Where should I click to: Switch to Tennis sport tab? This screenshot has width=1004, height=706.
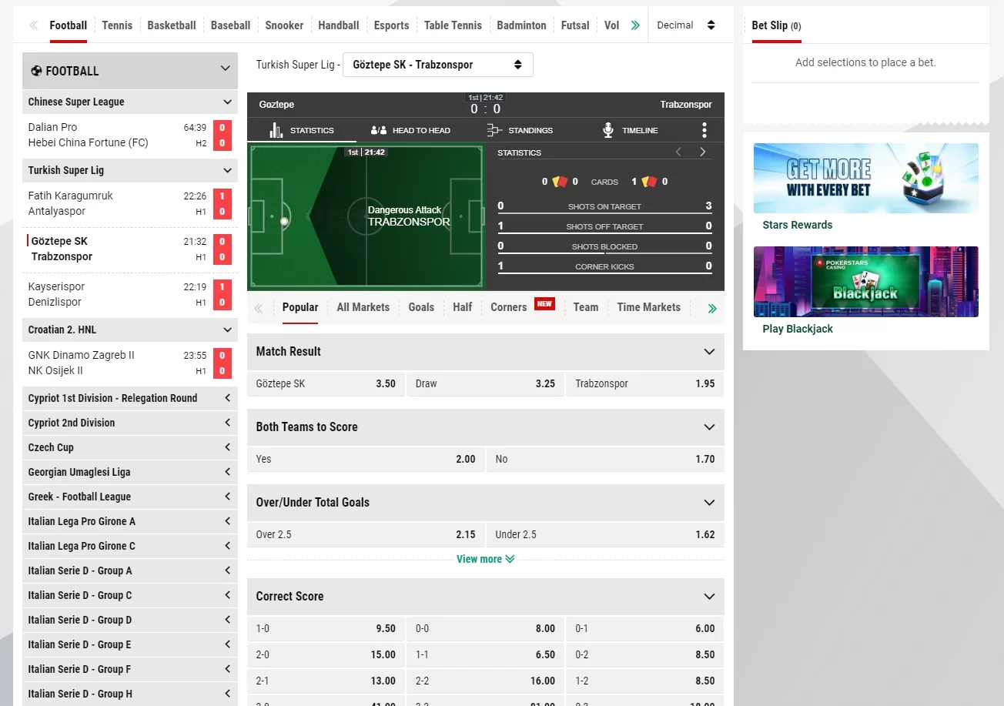pyautogui.click(x=117, y=25)
